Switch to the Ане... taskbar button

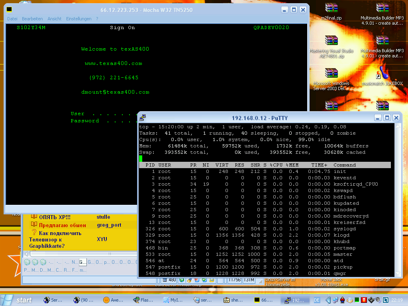114,300
